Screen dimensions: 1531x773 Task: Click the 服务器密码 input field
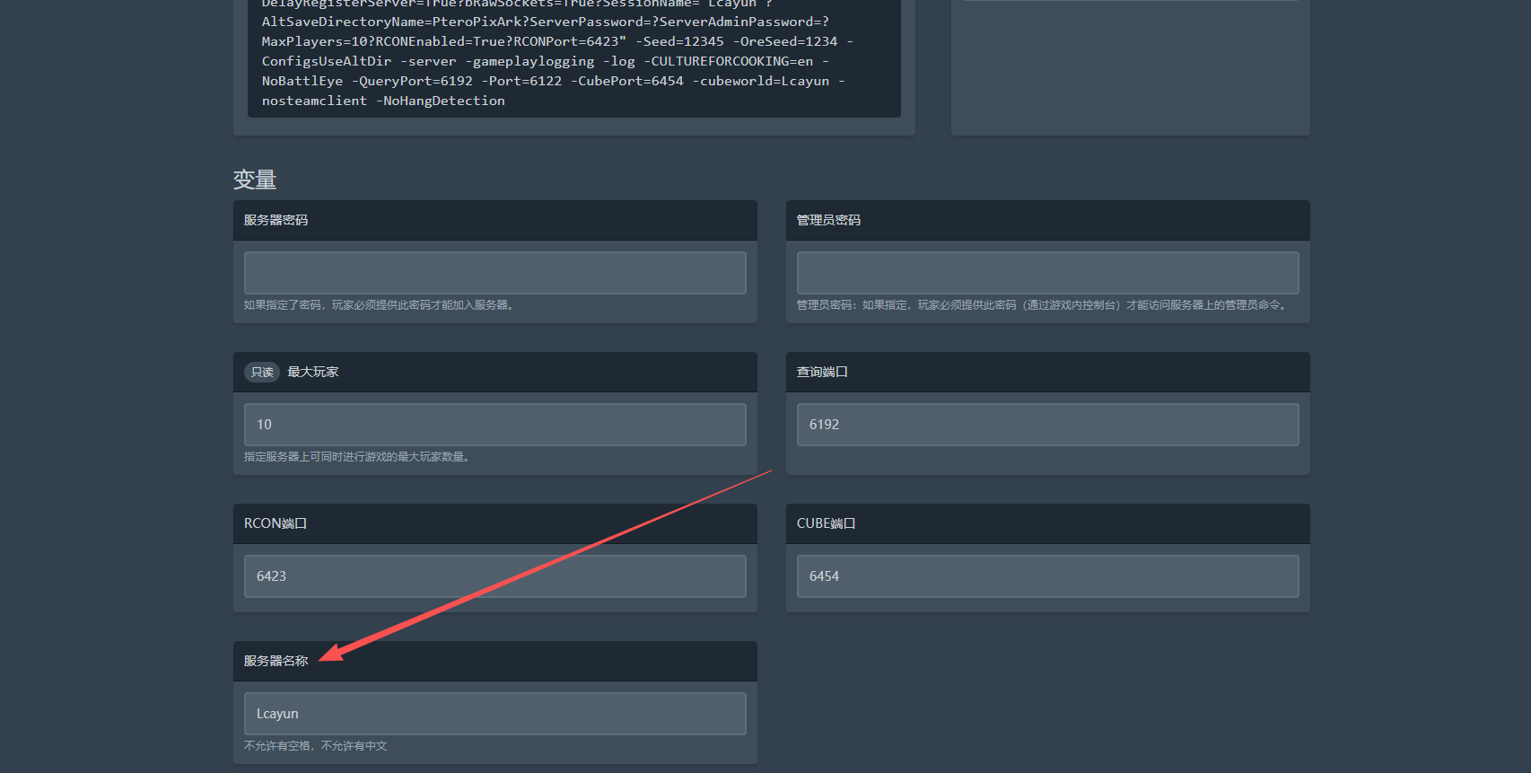(x=494, y=273)
